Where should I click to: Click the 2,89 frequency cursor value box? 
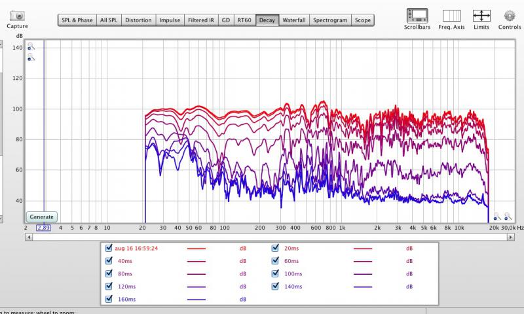coord(43,228)
